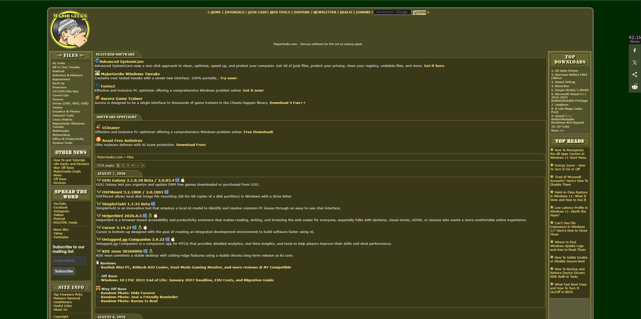Click the MajorGeeks logo image
Viewport: 641px width, 319px height.
click(x=70, y=29)
